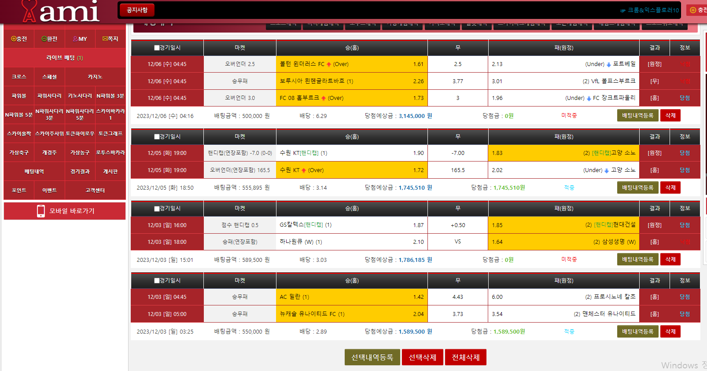Open the 포인트 page
The image size is (707, 371).
click(x=19, y=190)
